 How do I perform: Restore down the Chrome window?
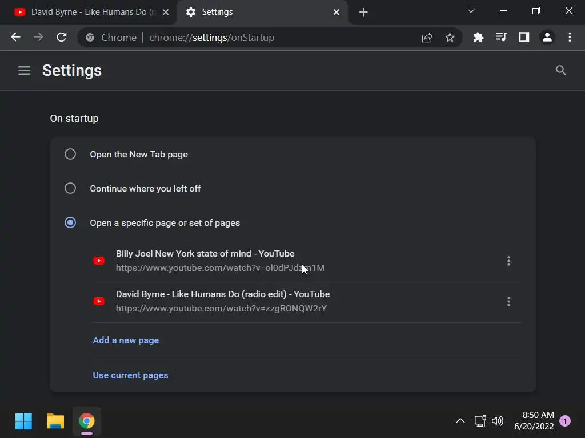536,11
